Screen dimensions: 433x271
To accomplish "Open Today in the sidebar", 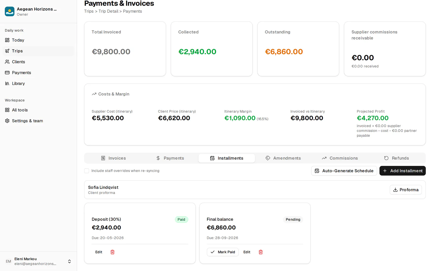I will pyautogui.click(x=38, y=40).
